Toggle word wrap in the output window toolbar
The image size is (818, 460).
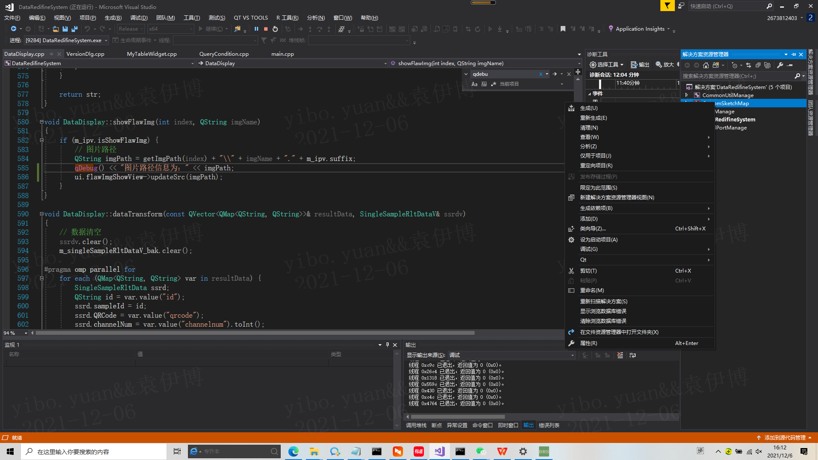[633, 355]
